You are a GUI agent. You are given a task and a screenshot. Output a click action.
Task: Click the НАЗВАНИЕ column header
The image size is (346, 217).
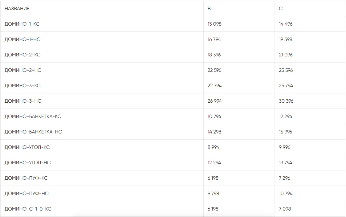(17, 9)
